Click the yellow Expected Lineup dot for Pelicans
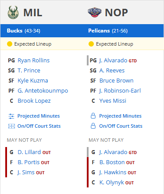This screenshot has height=194, width=164. point(91,44)
